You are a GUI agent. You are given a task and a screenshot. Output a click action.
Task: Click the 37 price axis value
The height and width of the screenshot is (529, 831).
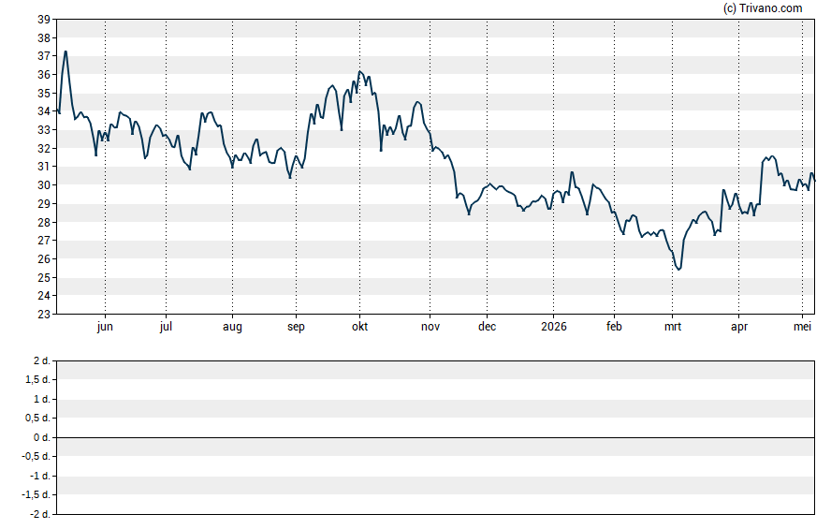(x=44, y=56)
